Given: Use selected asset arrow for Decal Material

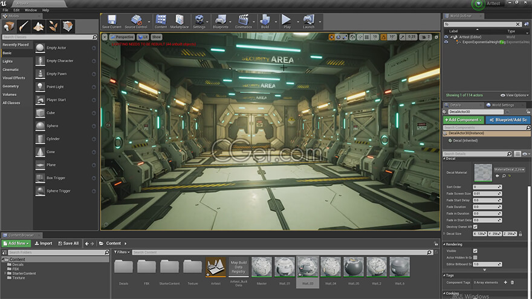Looking at the screenshot, I should 498,176.
